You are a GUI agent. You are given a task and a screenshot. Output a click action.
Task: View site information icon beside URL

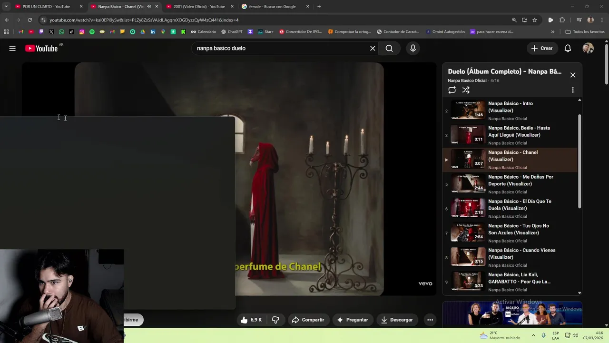(x=43, y=20)
